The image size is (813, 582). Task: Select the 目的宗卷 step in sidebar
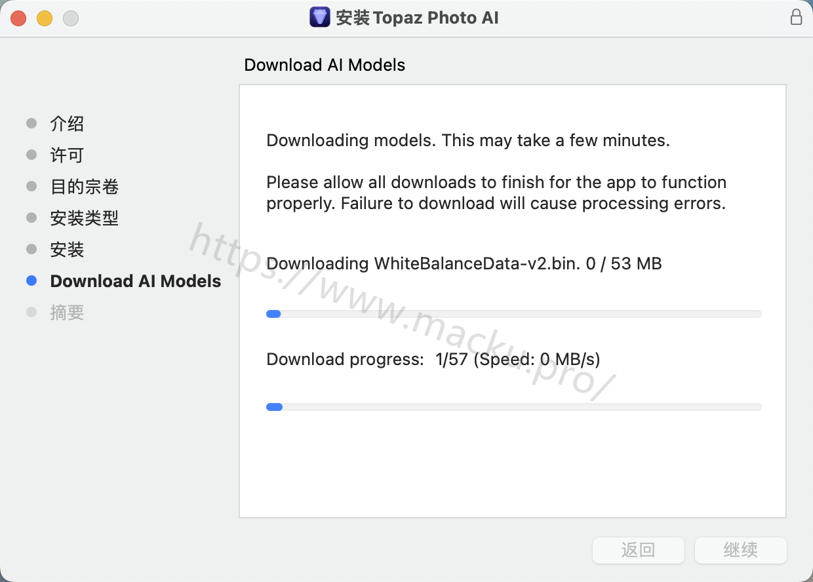[x=84, y=187]
